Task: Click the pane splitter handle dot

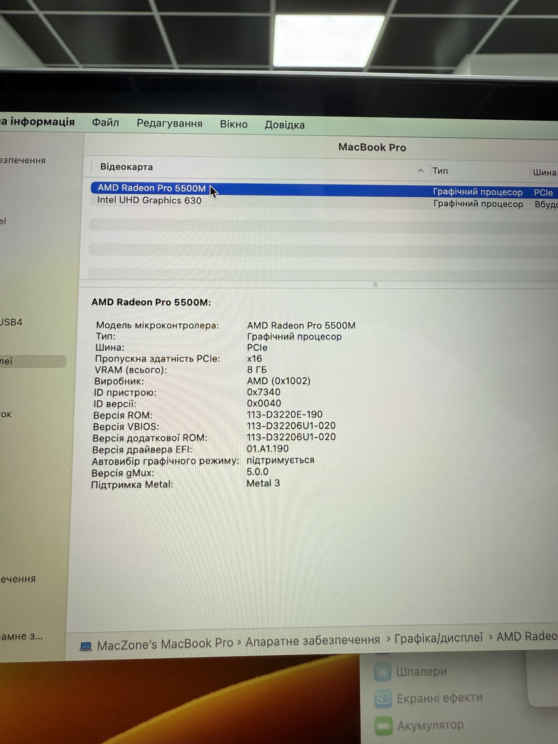Action: (x=375, y=285)
